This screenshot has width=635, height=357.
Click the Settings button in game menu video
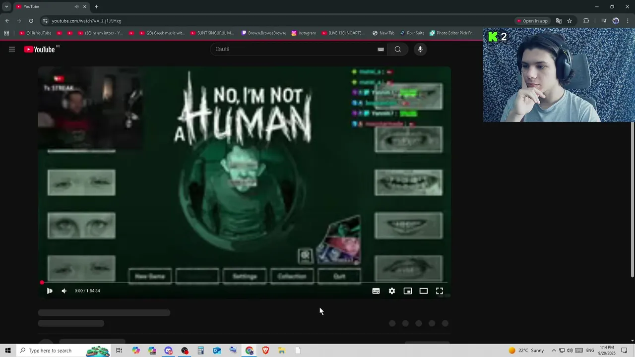(245, 276)
